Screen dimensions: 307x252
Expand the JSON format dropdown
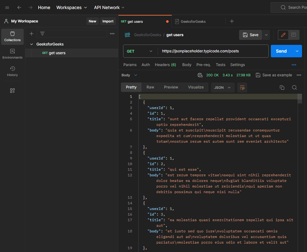222,87
